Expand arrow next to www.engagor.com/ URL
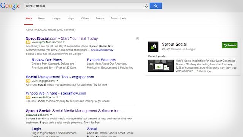 (57, 81)
